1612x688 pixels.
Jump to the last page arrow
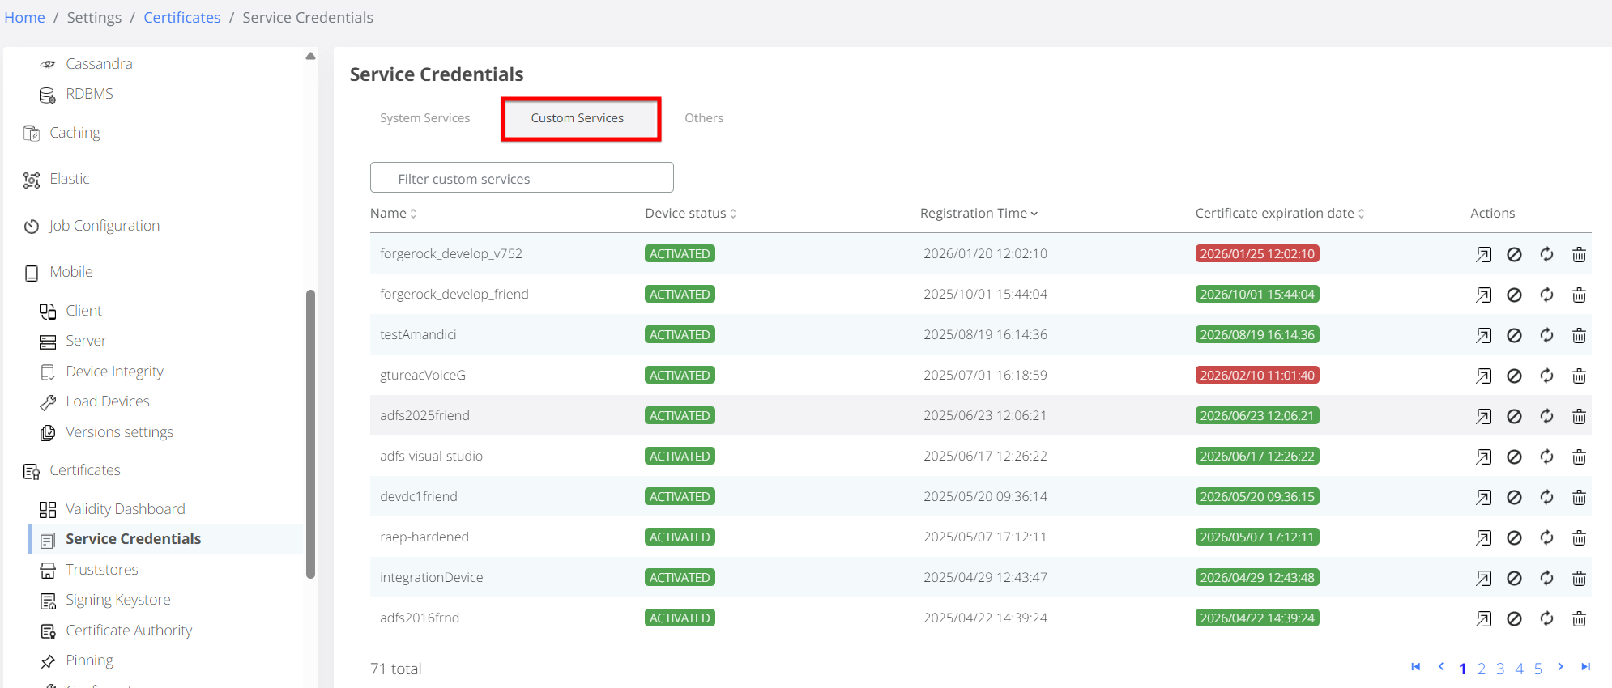click(1585, 667)
